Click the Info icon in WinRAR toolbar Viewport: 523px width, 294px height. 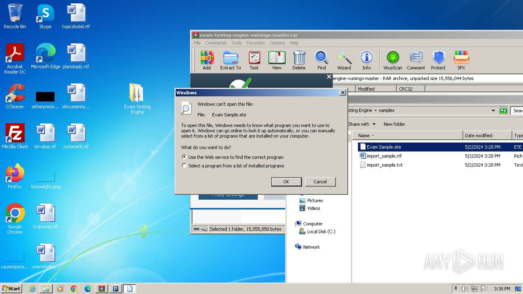367,60
